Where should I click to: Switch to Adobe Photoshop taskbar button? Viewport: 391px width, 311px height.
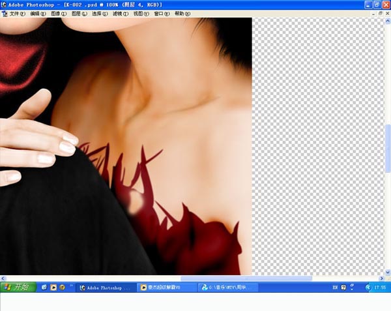106,288
